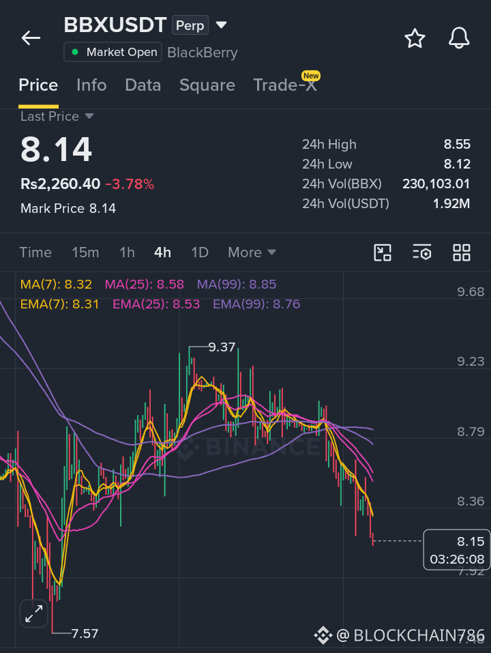Tap the New badge above Trade-X
The width and height of the screenshot is (491, 653).
311,76
